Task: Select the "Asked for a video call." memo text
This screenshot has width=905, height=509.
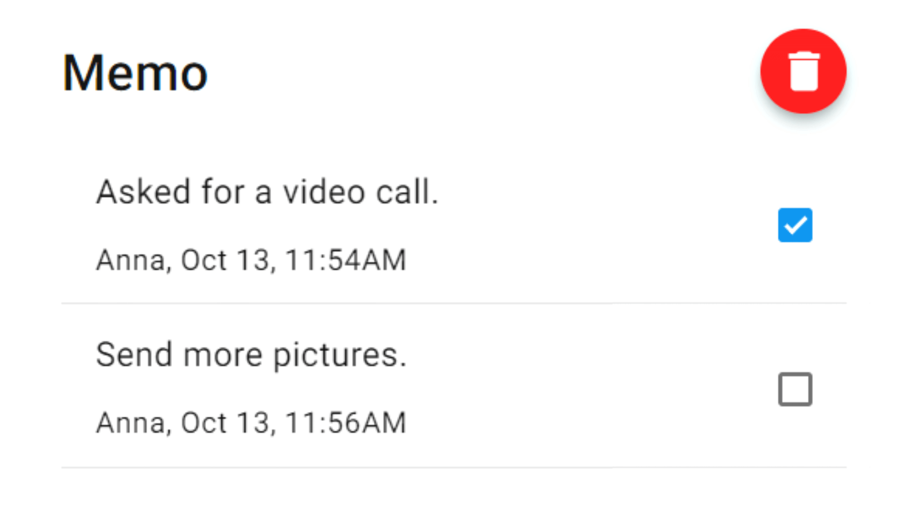Action: coord(267,192)
